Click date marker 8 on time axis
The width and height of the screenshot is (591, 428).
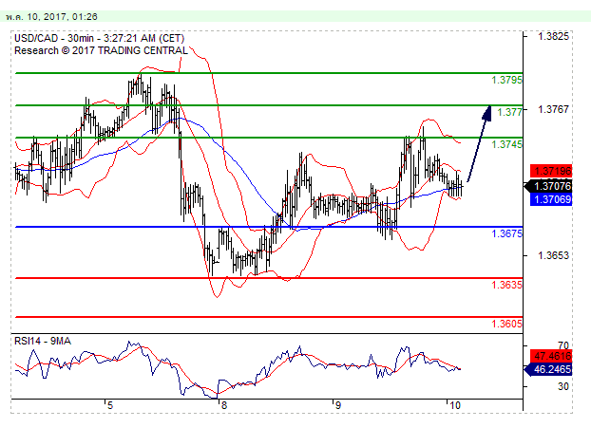[x=224, y=405]
